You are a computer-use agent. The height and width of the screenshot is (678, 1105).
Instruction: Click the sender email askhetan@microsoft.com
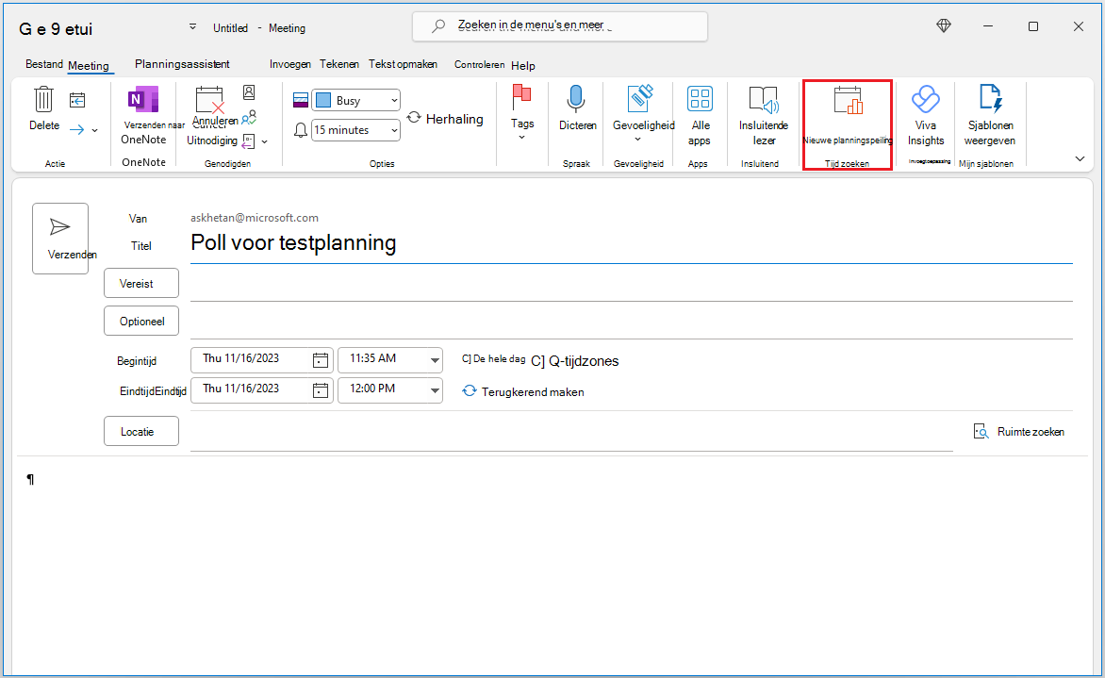[x=255, y=218]
